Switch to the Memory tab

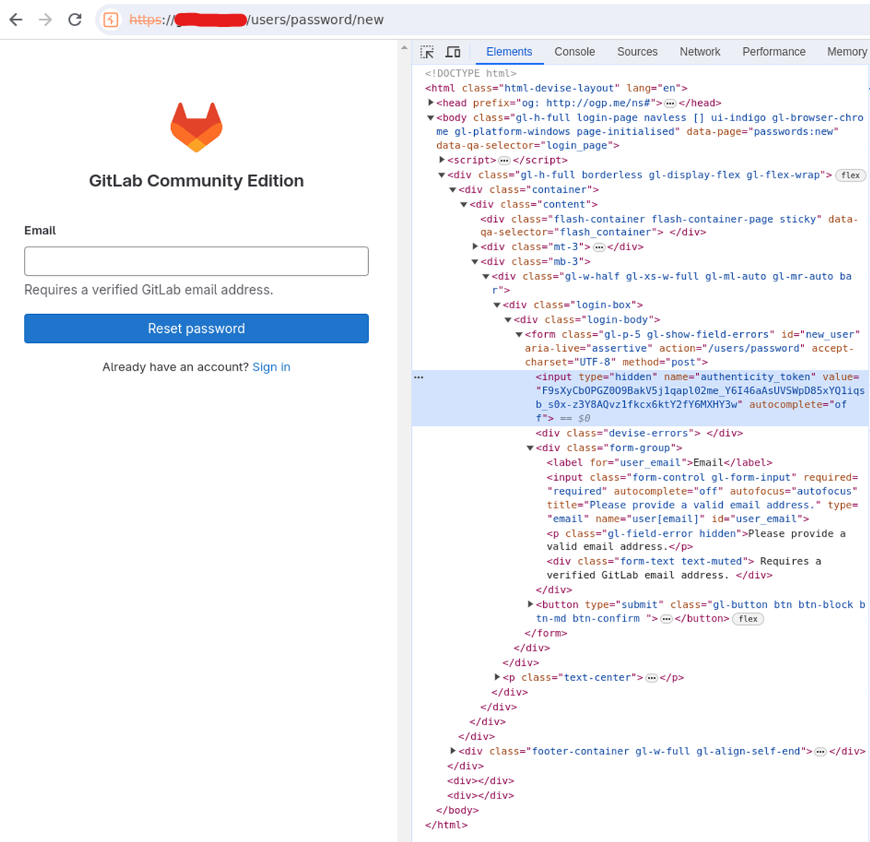[x=846, y=52]
